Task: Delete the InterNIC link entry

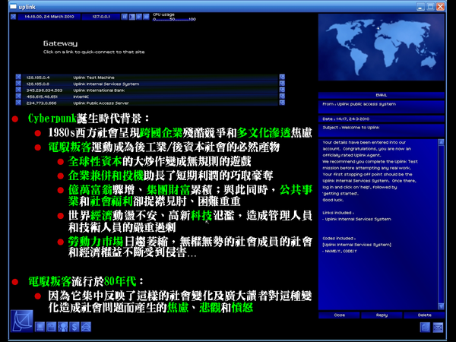Action: (18, 97)
